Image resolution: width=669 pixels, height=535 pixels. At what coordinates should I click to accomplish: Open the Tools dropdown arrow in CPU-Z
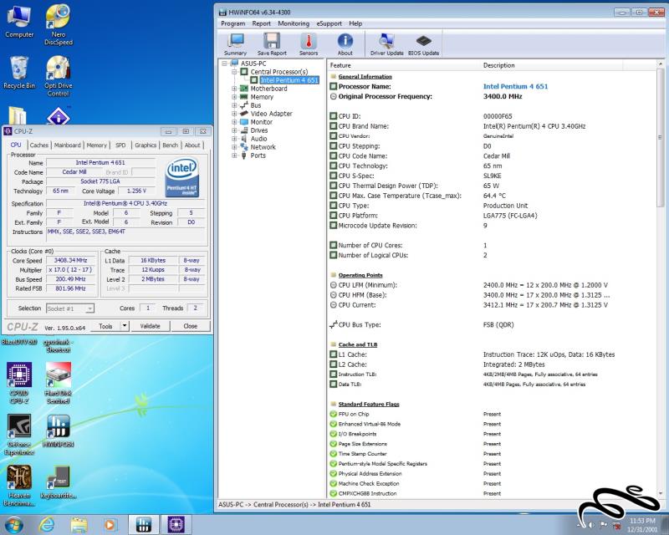click(124, 326)
